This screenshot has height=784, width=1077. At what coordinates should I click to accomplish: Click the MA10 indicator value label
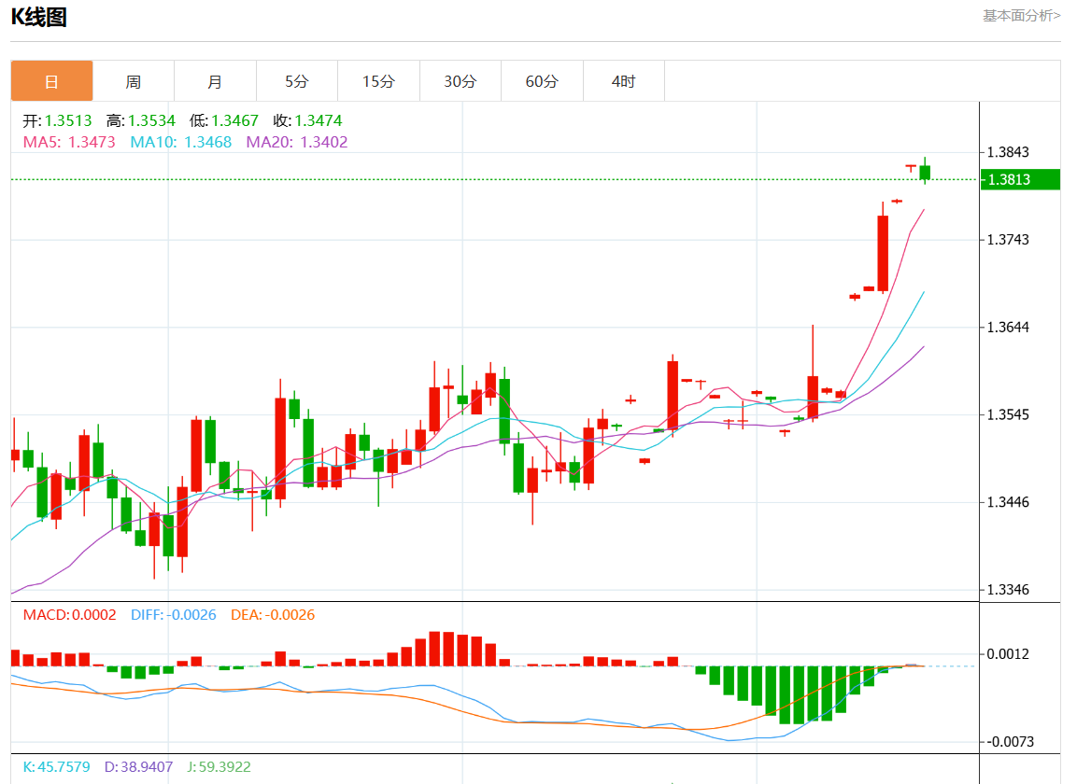click(x=180, y=142)
